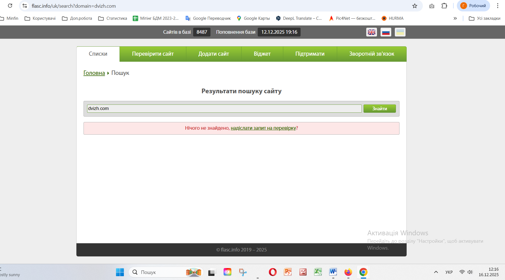Open the Перевірити сайт tab
The image size is (505, 280).
(153, 54)
